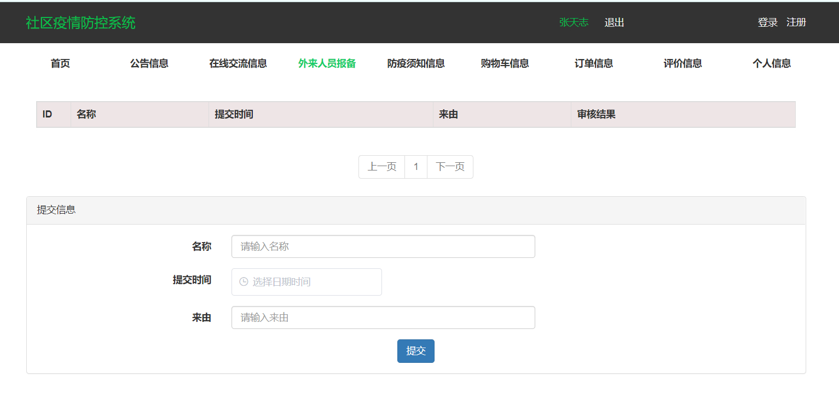839x394 pixels.
Task: Click the 来由 form label
Action: [x=201, y=317]
